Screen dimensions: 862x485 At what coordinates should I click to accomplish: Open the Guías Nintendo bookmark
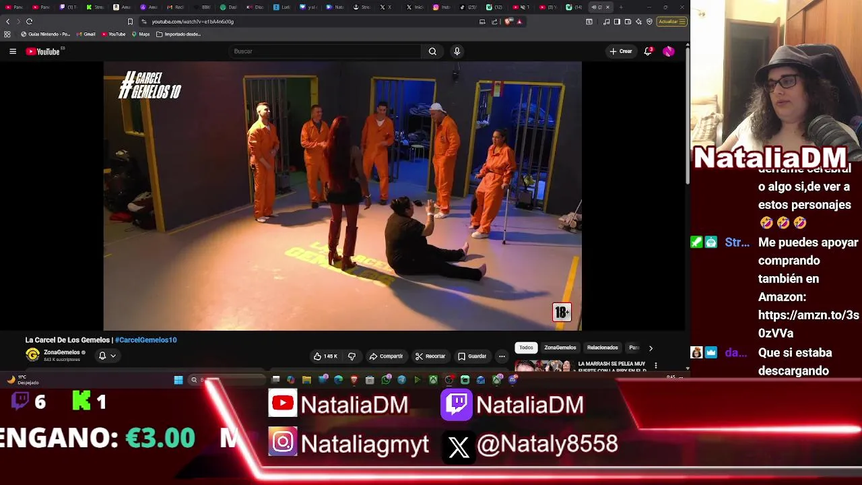(45, 34)
